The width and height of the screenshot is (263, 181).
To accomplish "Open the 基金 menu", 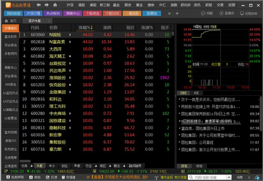I will [x=116, y=5].
